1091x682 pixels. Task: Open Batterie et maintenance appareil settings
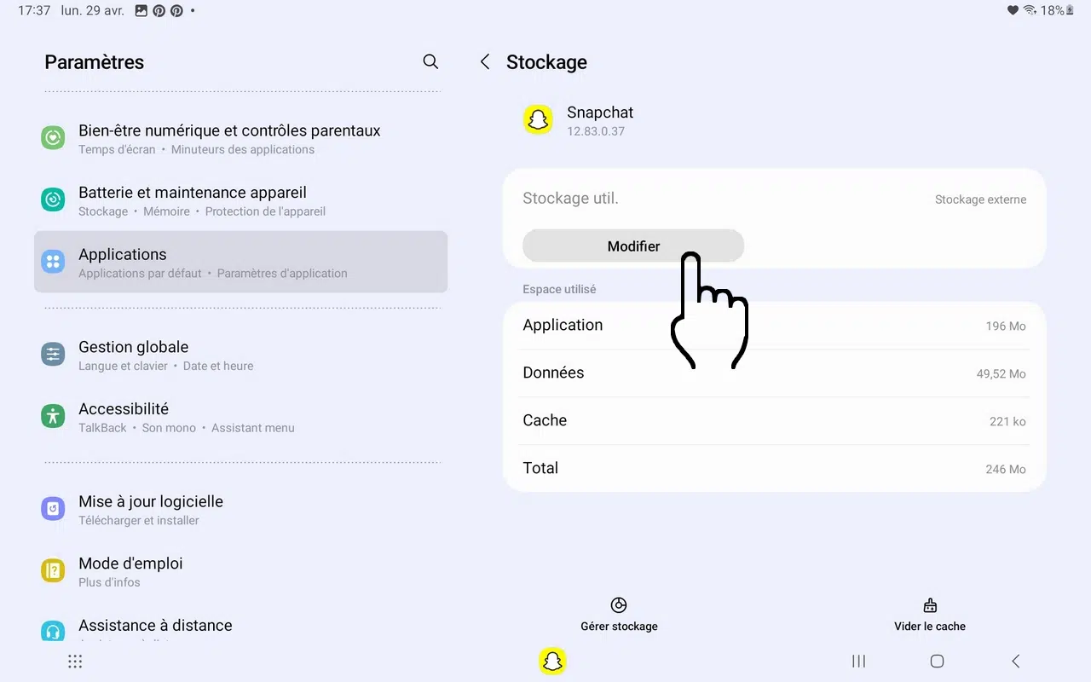(x=240, y=200)
